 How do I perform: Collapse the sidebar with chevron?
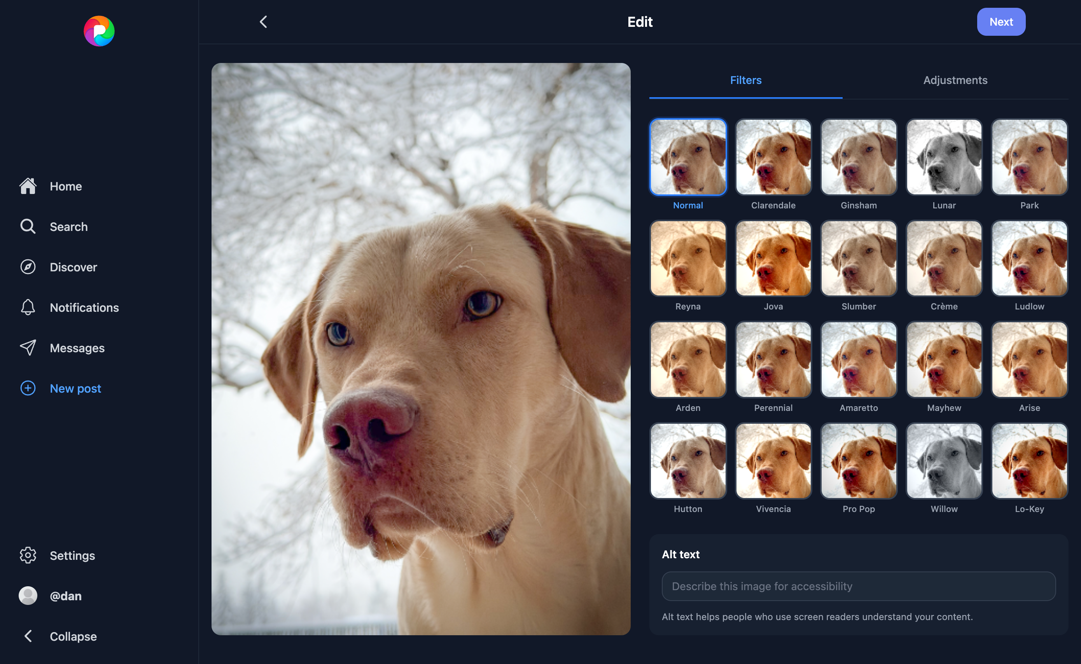28,636
